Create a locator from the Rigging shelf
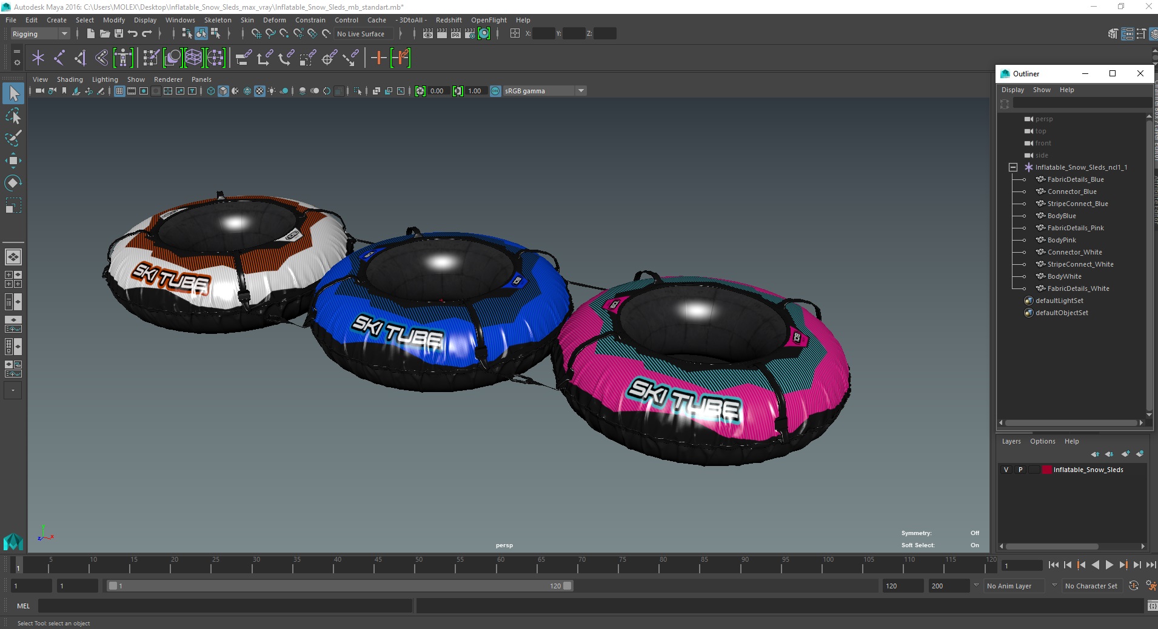Image resolution: width=1158 pixels, height=629 pixels. tap(38, 58)
